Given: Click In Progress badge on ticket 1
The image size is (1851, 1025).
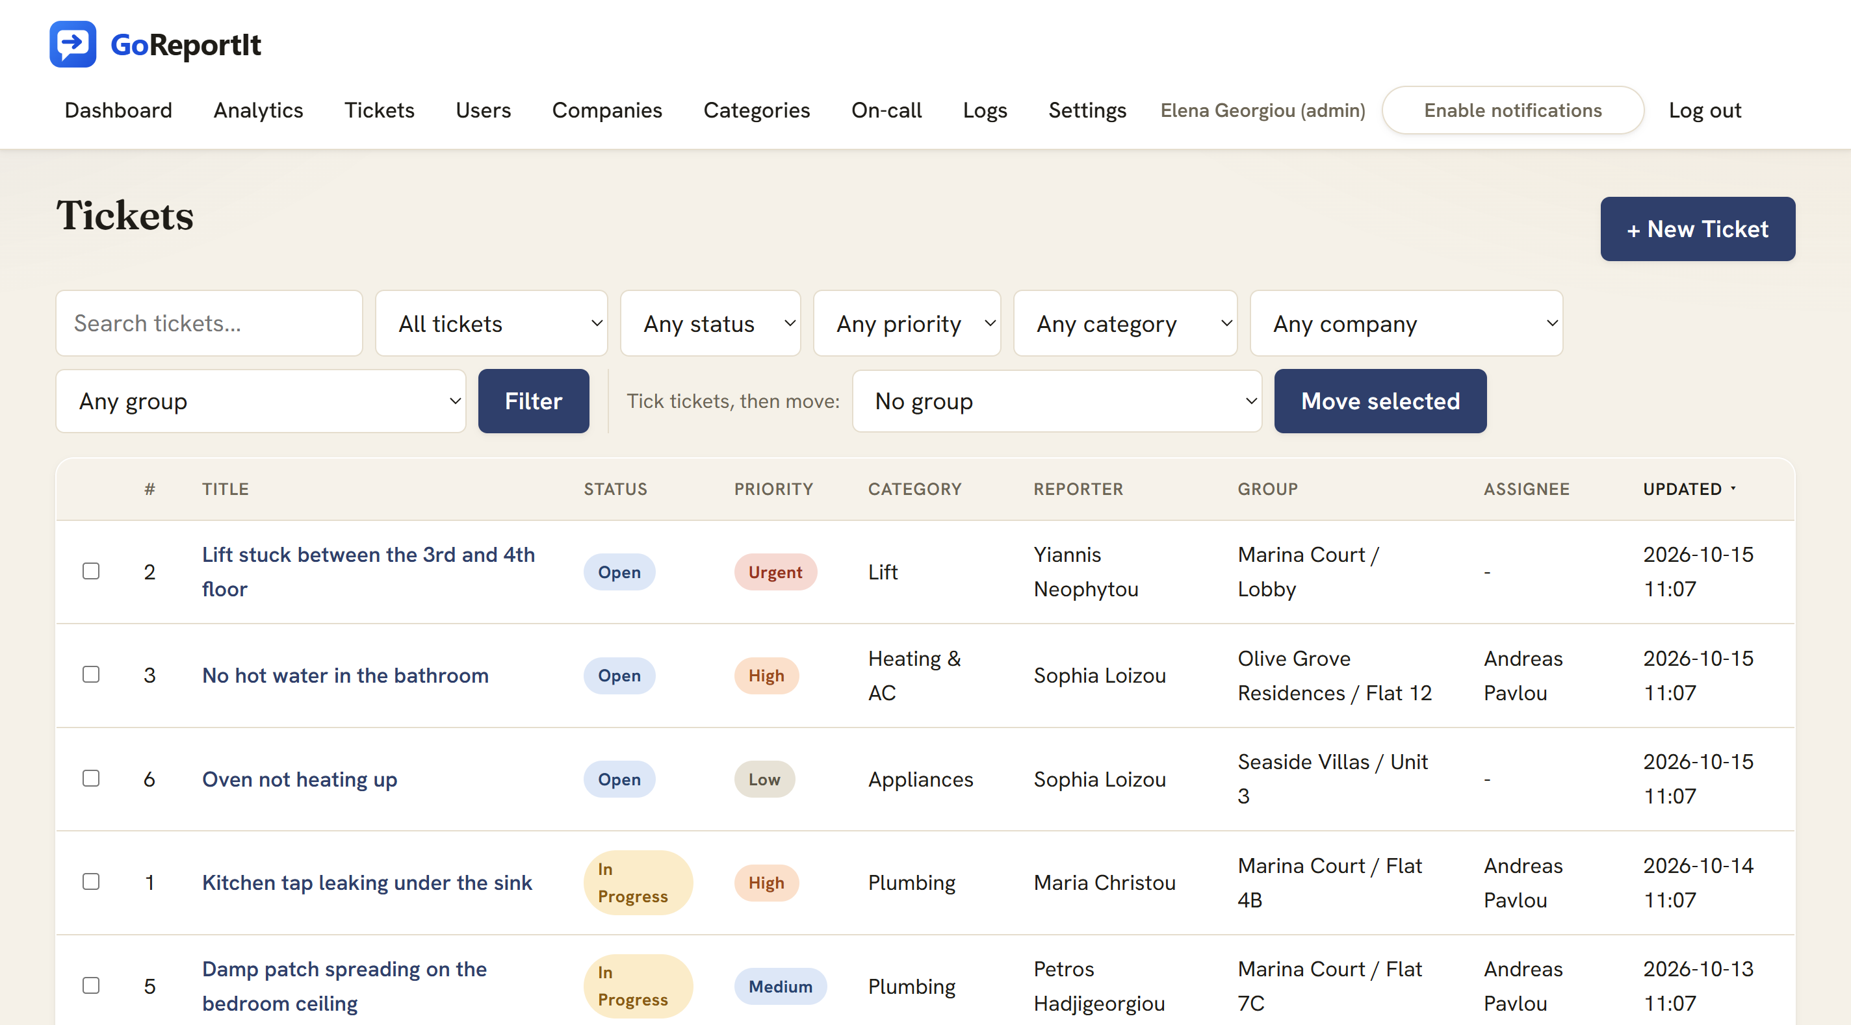Looking at the screenshot, I should click(638, 882).
